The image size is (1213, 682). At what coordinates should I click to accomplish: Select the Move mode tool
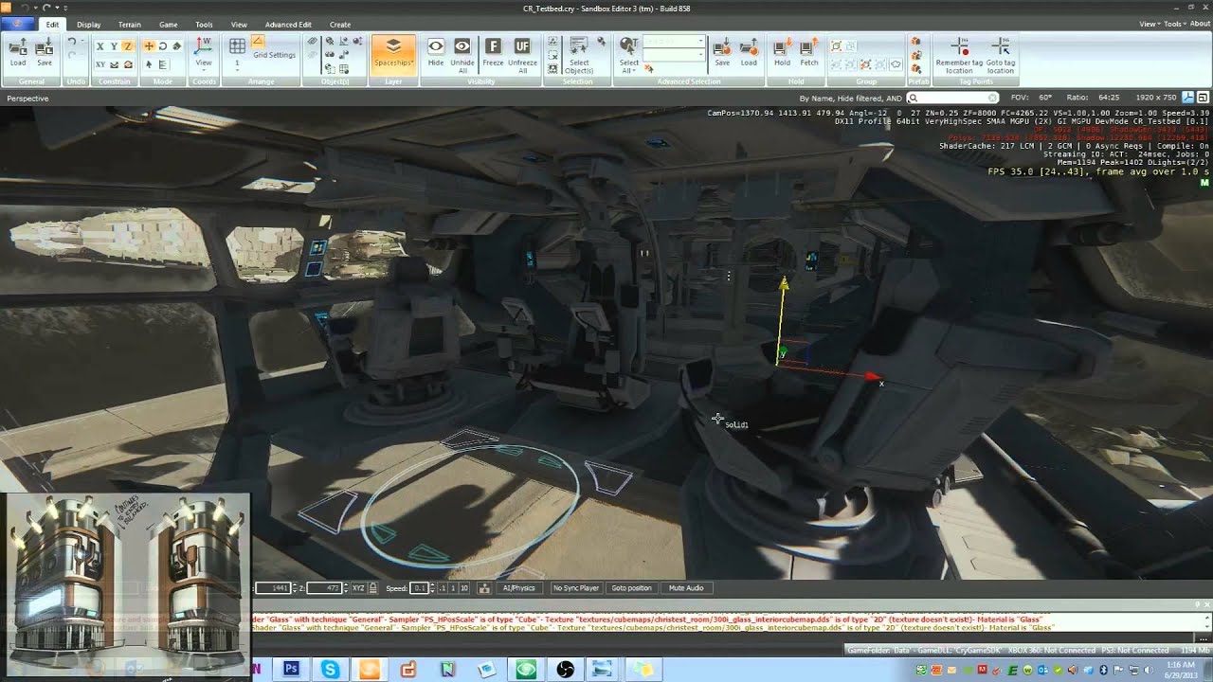149,45
